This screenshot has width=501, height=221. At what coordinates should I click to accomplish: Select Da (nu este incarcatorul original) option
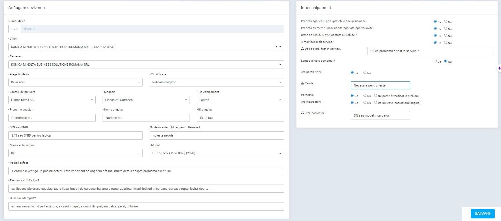pyautogui.click(x=376, y=103)
